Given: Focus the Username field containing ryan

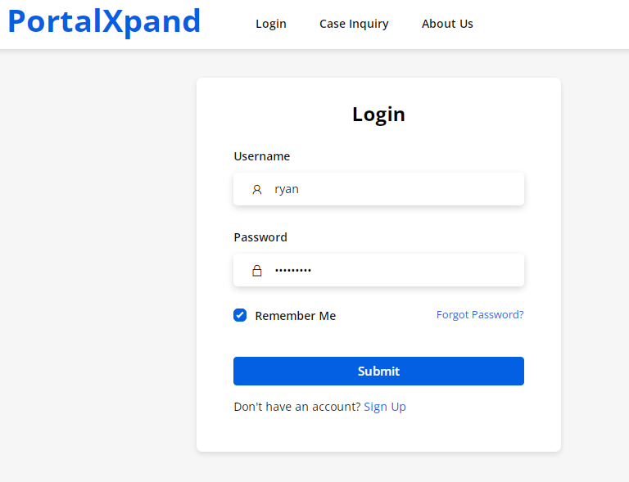Looking at the screenshot, I should tap(393, 189).
